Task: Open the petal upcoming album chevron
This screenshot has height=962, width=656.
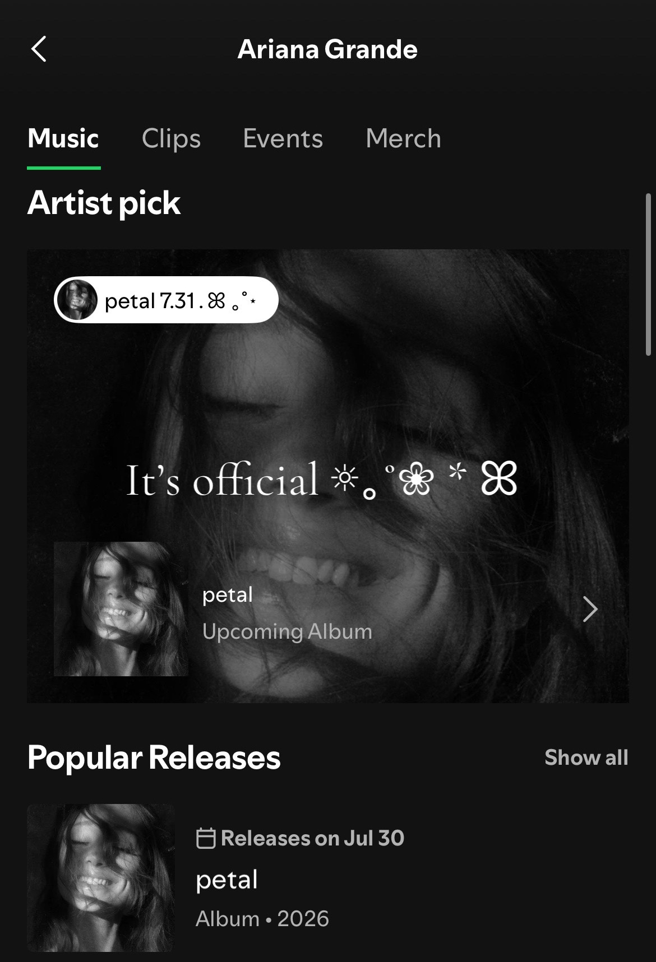Action: (590, 609)
